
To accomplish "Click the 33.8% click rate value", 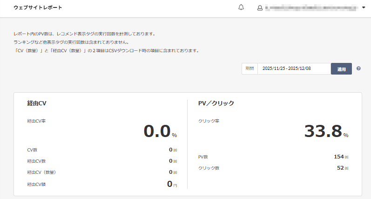I will (x=323, y=131).
